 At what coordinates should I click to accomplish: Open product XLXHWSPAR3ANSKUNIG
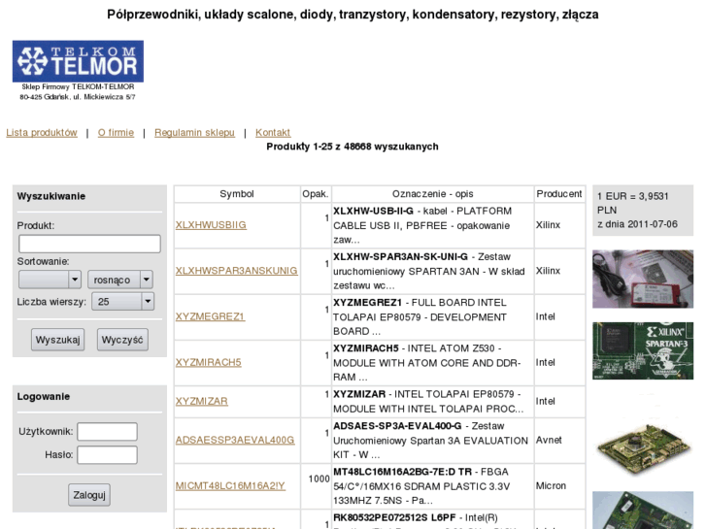tap(236, 271)
